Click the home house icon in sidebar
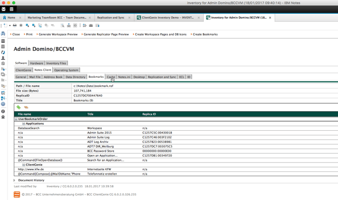The height and width of the screenshot is (200, 338). pos(3,117)
